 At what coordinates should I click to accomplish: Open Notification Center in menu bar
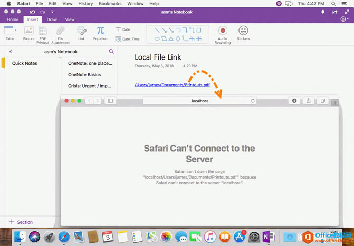point(343,4)
